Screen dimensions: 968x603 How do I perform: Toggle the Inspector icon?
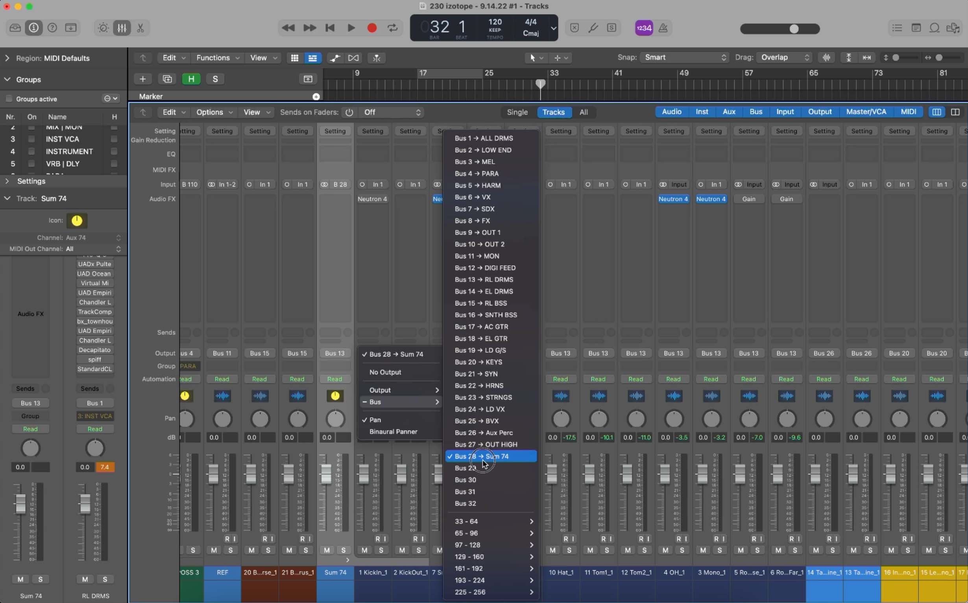(33, 28)
